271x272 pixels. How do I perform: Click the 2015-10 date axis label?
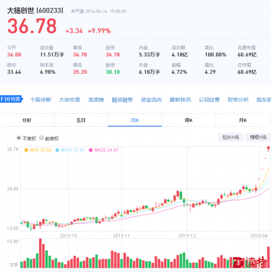pyautogui.click(x=68, y=236)
